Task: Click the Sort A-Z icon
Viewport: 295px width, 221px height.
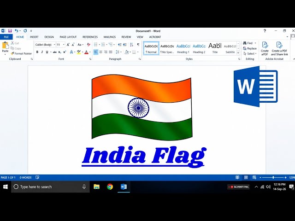Action: (132, 45)
